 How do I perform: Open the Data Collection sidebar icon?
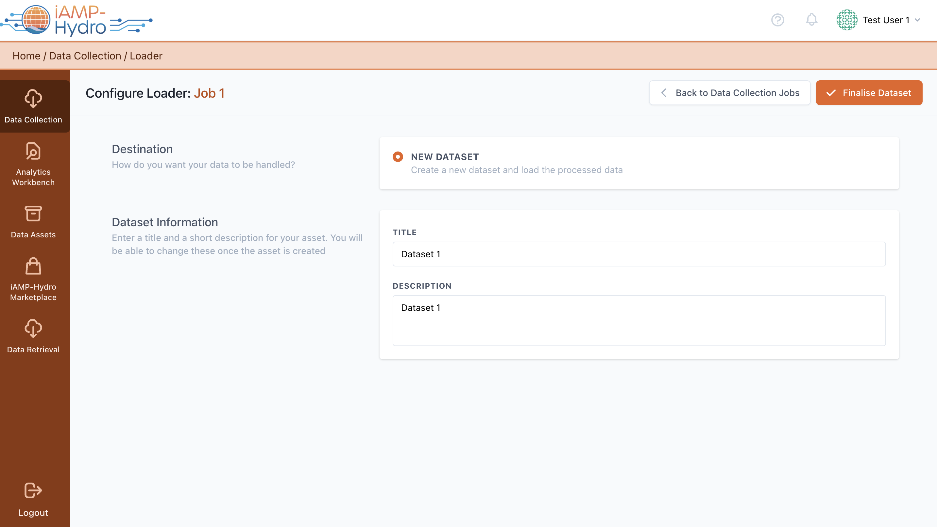pos(33,99)
